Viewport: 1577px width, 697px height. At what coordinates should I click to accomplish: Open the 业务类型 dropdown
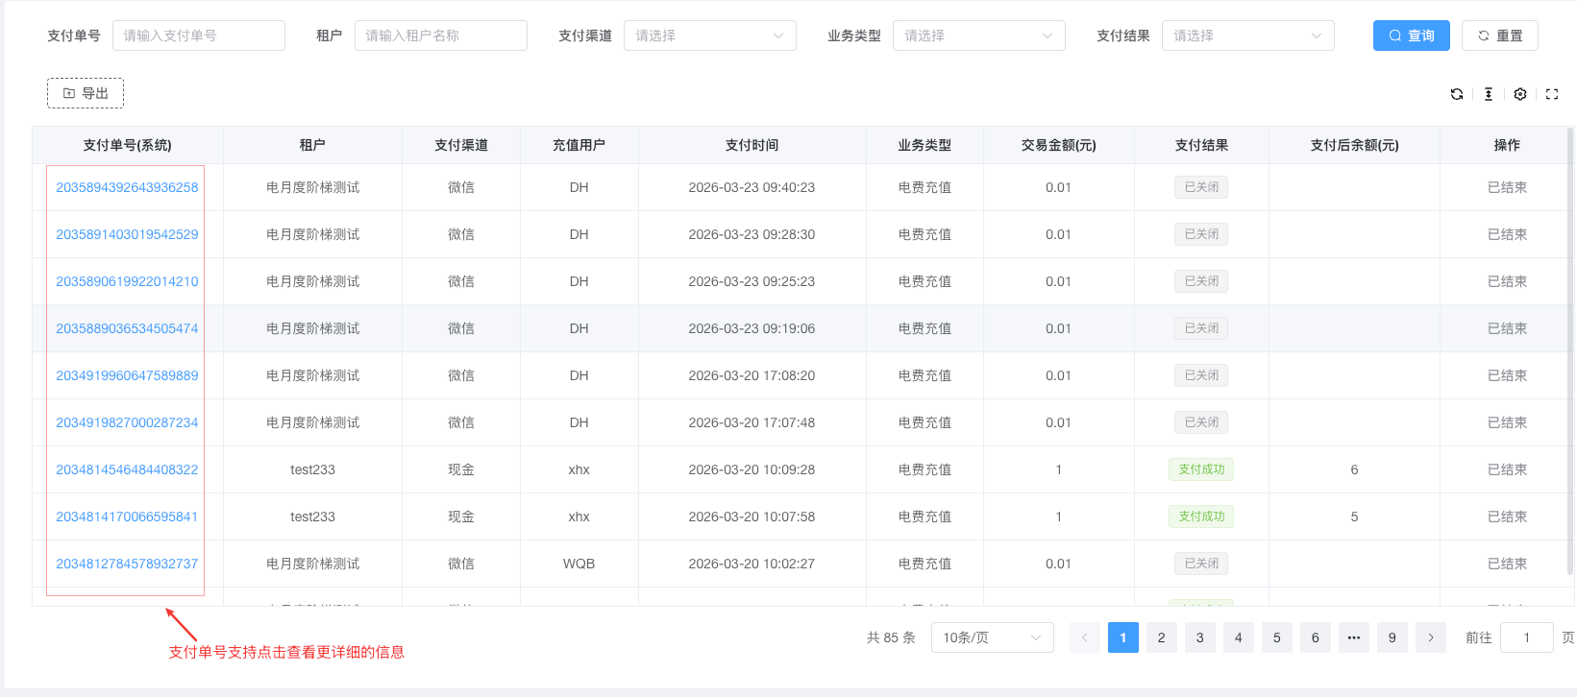point(979,36)
